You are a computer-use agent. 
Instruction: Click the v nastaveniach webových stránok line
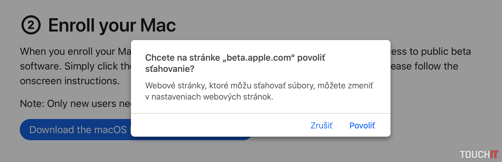tap(209, 97)
